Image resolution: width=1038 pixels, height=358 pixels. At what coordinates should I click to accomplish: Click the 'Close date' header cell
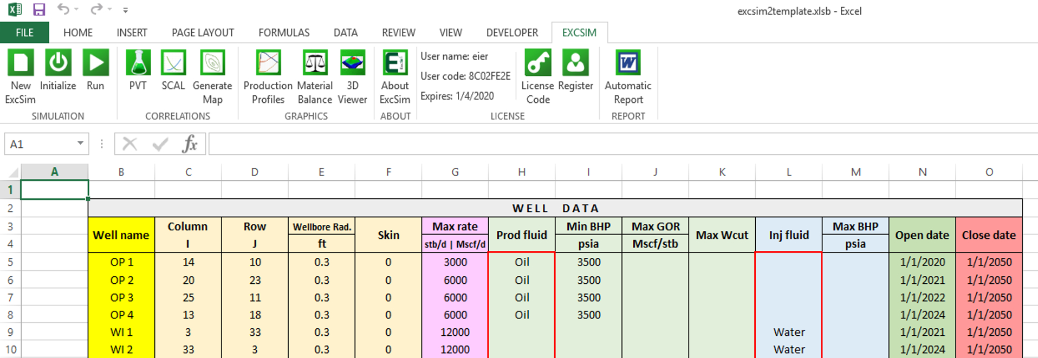click(989, 235)
